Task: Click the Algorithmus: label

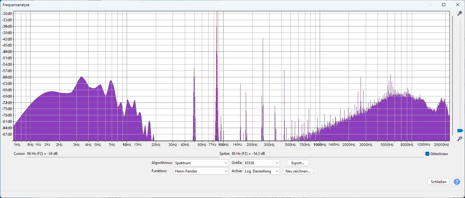Action: pyautogui.click(x=162, y=163)
